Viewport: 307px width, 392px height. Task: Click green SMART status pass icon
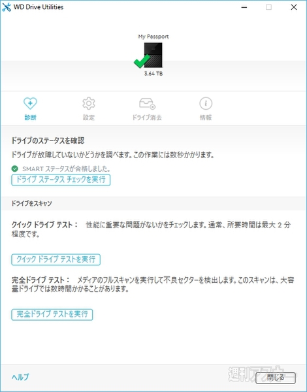15,169
